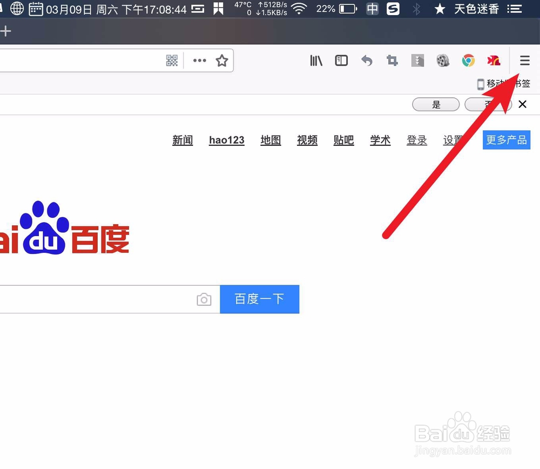Click the 是 button in notification bar
540x469 pixels.
(x=436, y=104)
